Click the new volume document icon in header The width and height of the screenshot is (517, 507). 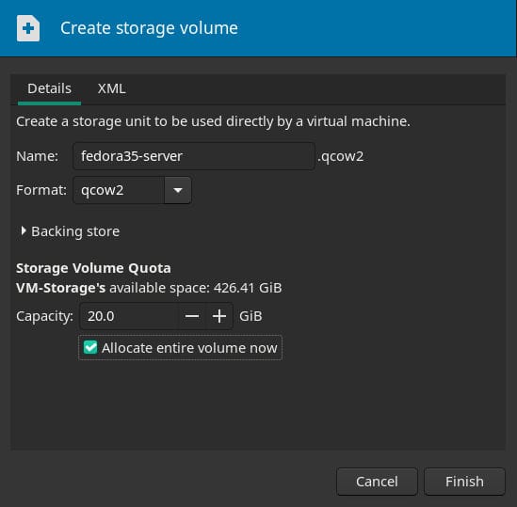point(28,28)
